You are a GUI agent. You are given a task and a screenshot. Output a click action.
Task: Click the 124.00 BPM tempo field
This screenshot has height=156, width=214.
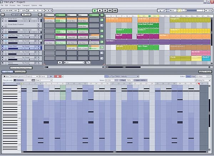7,10
